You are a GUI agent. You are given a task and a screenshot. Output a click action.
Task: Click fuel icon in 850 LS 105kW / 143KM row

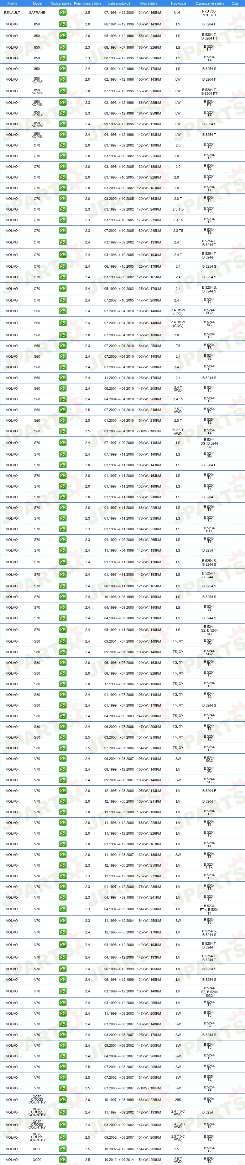[63, 24]
